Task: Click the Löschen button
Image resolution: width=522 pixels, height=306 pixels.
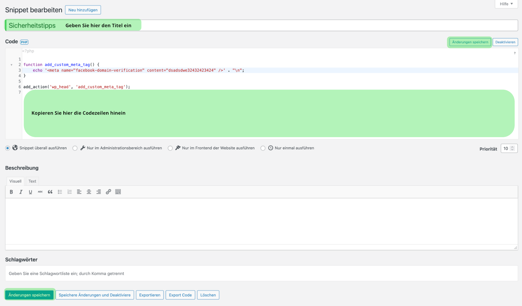Action: pyautogui.click(x=208, y=295)
